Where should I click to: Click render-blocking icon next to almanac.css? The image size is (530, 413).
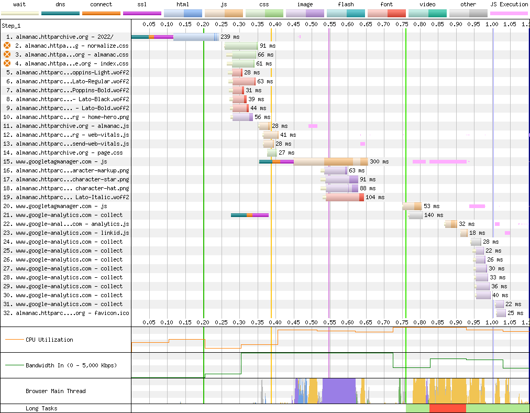7,55
